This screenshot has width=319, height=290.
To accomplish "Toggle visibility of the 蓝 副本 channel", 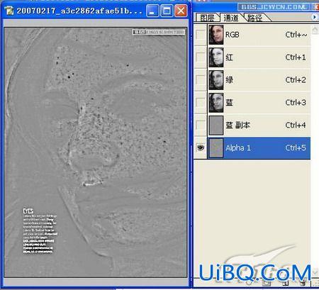I will 201,126.
